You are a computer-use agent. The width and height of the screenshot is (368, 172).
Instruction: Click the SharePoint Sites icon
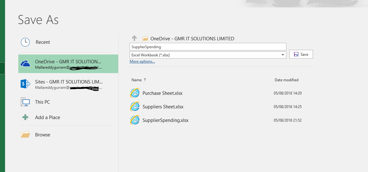25,84
